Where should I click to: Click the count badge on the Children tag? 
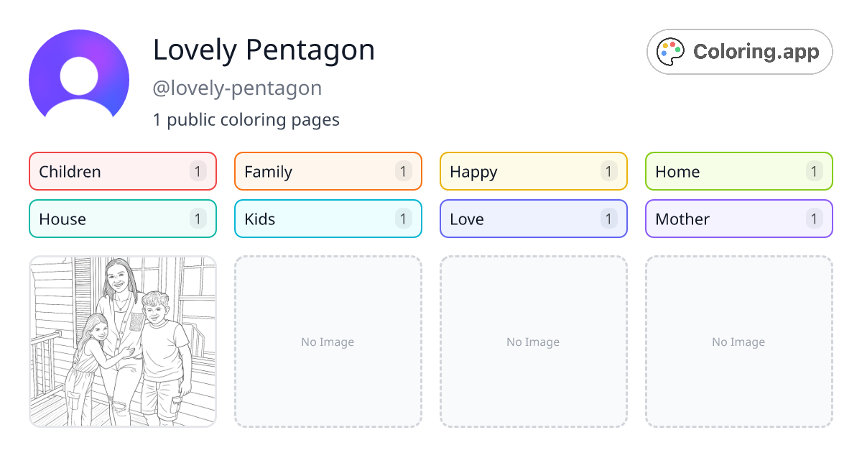tap(198, 171)
